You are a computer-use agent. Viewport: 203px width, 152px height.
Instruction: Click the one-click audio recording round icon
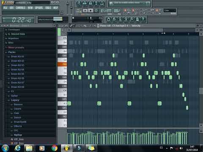[132, 19]
